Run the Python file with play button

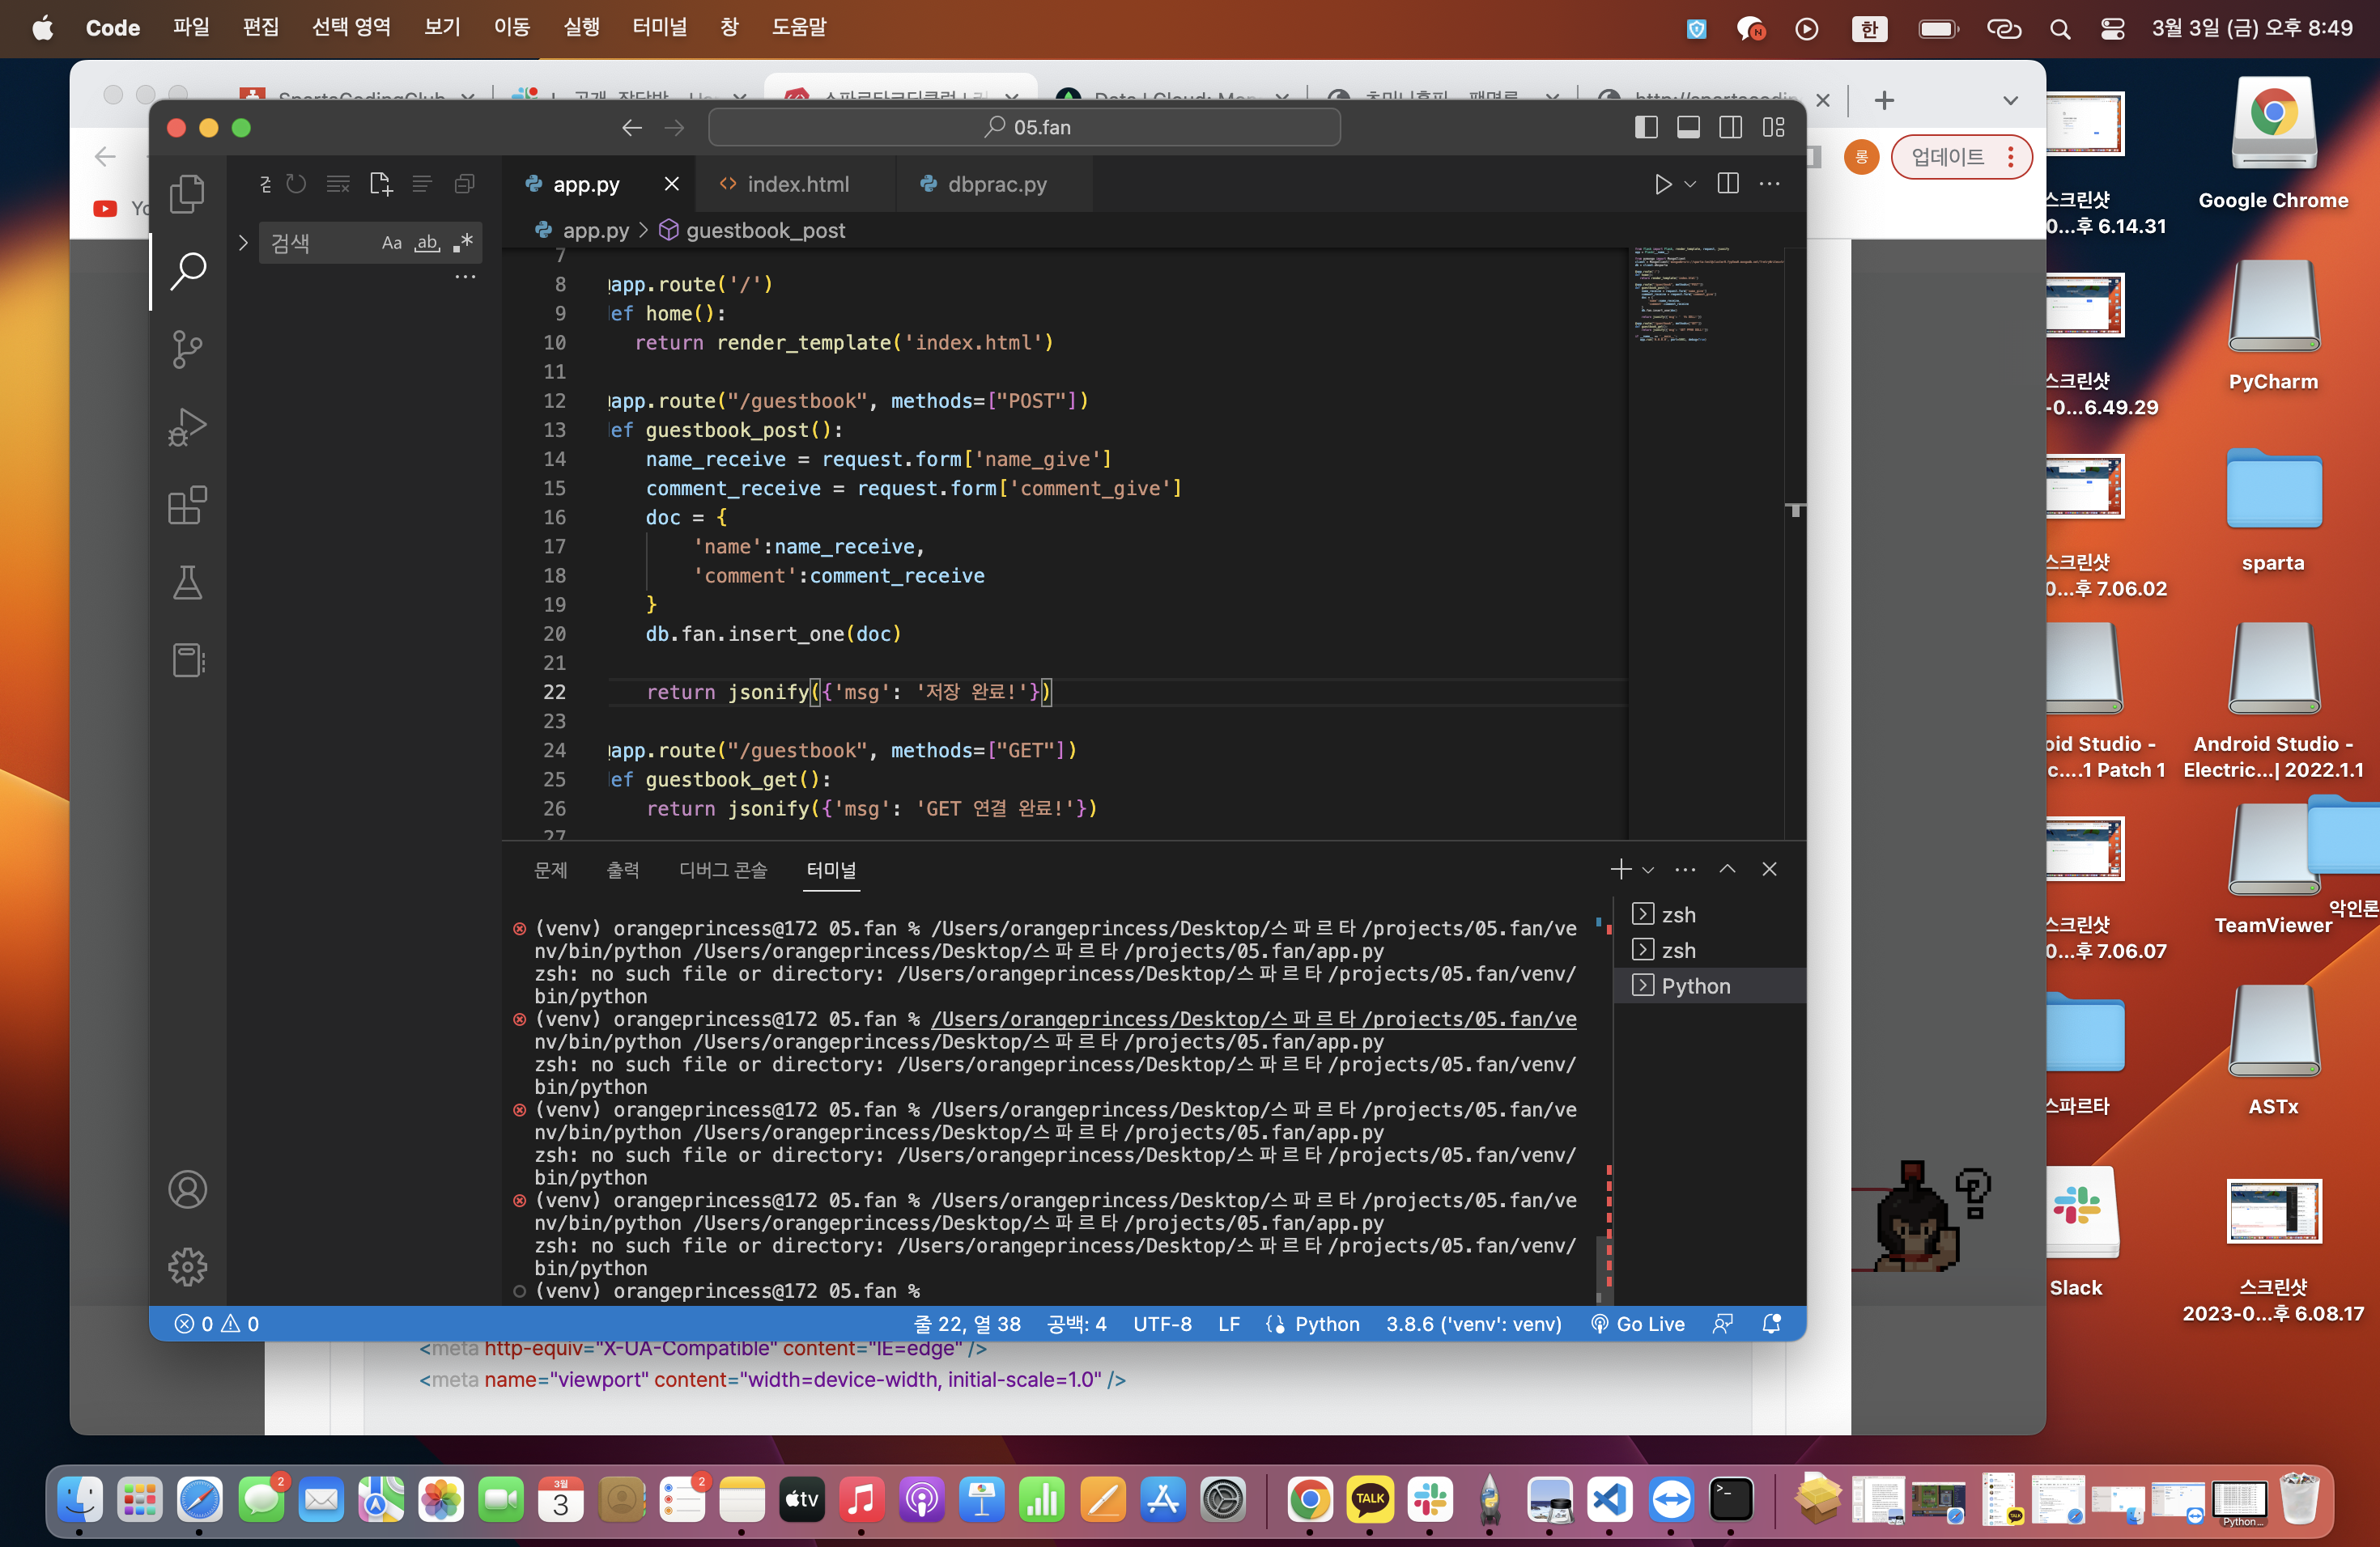coord(1662,184)
